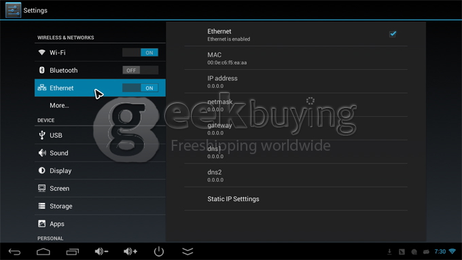The image size is (462, 260).
Task: Click the square notification icon left of cat face
Action: tap(402, 252)
